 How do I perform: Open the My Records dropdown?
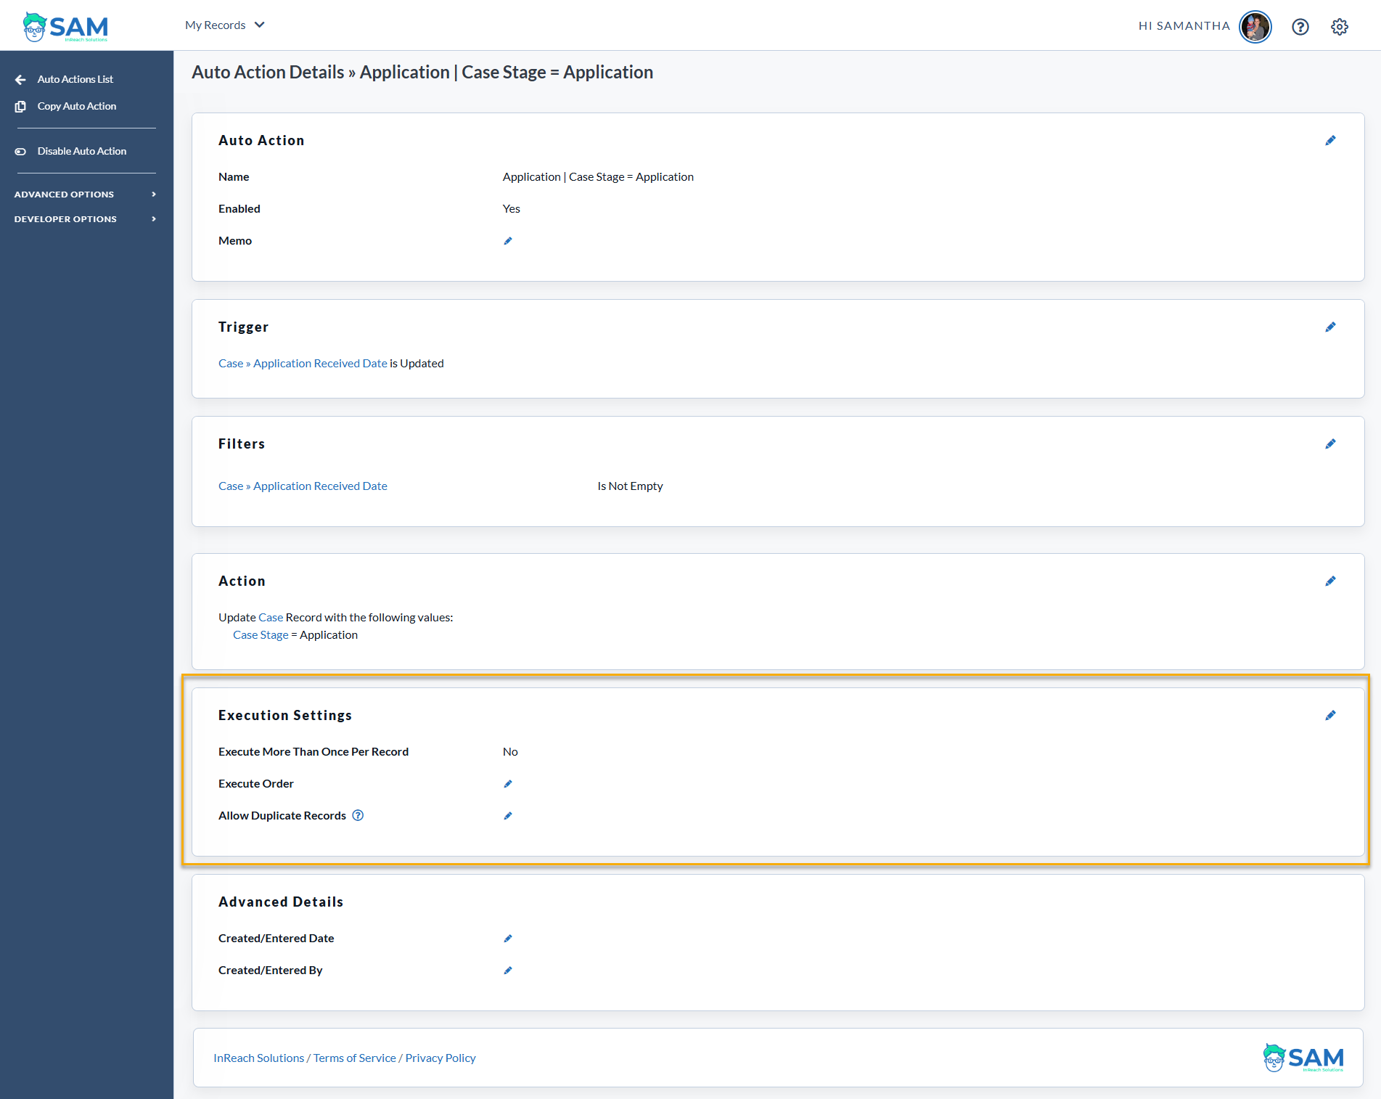coord(225,25)
